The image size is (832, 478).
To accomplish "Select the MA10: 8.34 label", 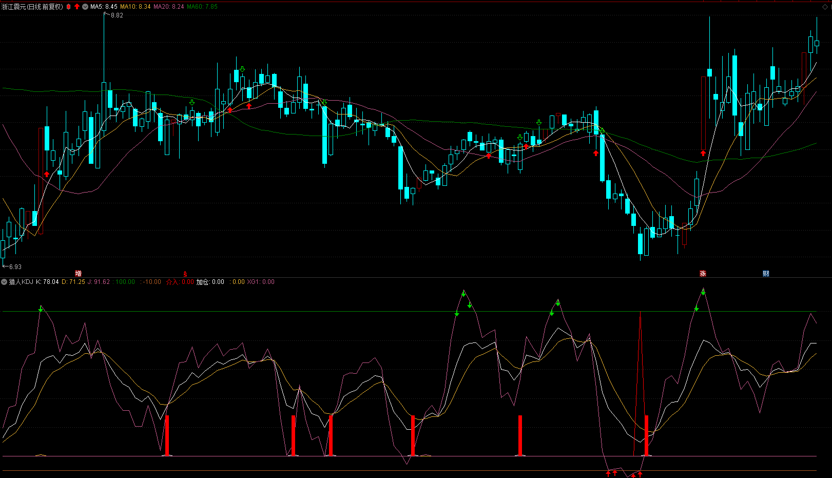I will (136, 7).
